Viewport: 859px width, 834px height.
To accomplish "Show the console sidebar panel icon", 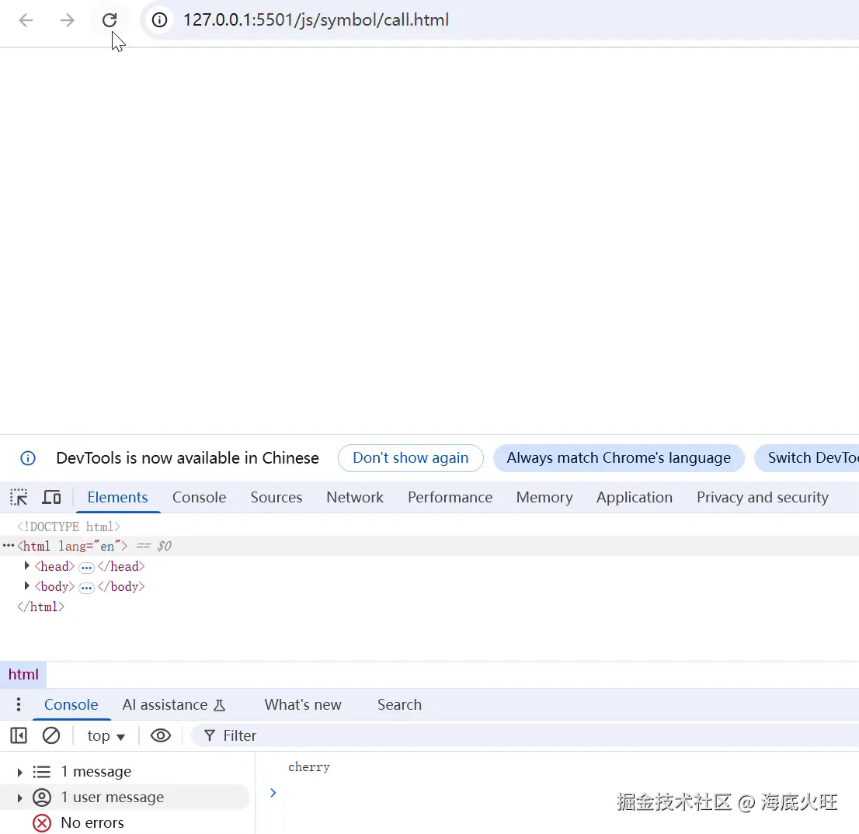I will (18, 735).
